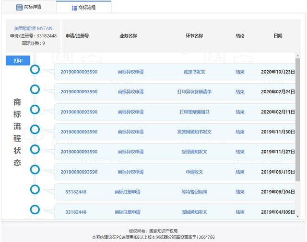Click timeline circle for 2019年08月15日 row
Image resolution: width=307 pixels, height=242 pixels.
(x=35, y=169)
